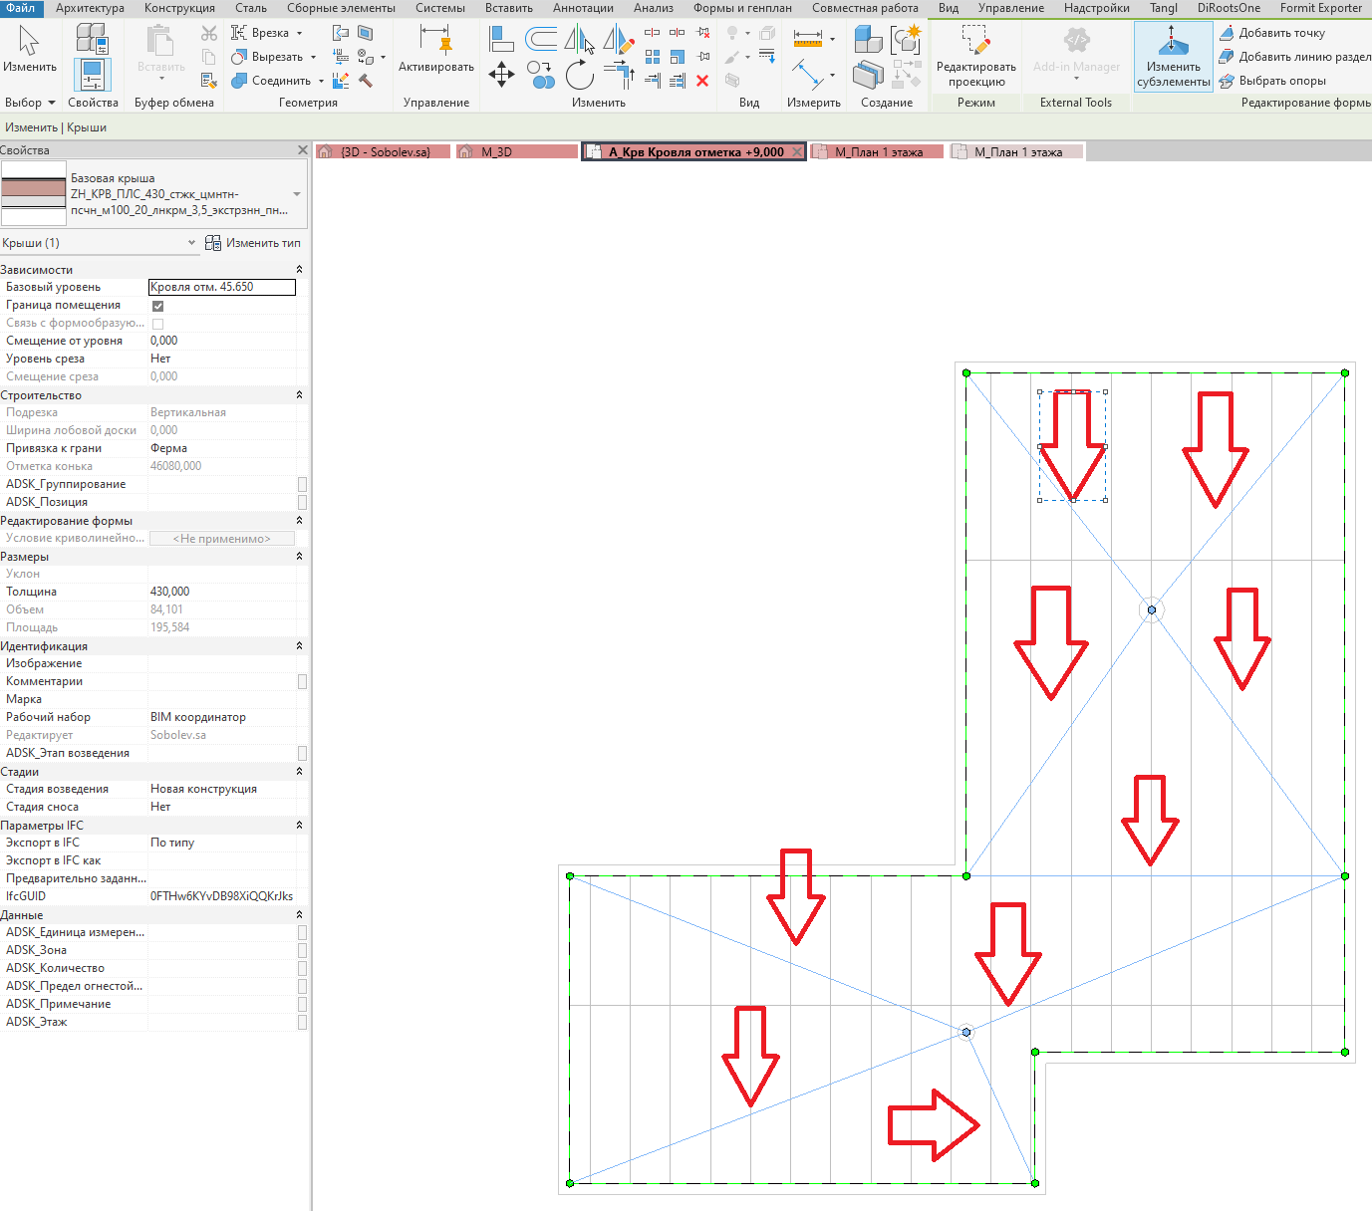
Task: Select the Scale tool icon
Action: coord(678,57)
